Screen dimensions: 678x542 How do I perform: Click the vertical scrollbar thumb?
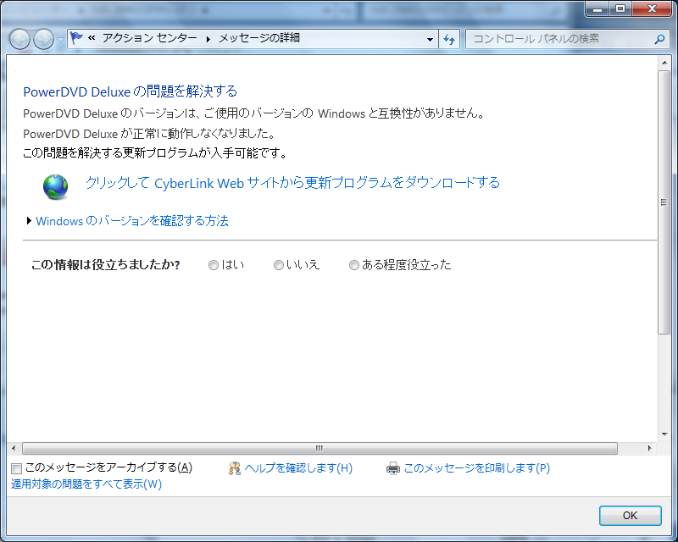coord(664,202)
